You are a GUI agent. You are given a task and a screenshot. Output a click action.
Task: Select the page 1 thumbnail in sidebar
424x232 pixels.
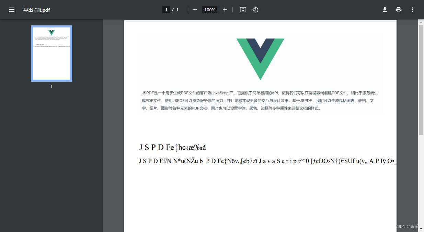51,53
